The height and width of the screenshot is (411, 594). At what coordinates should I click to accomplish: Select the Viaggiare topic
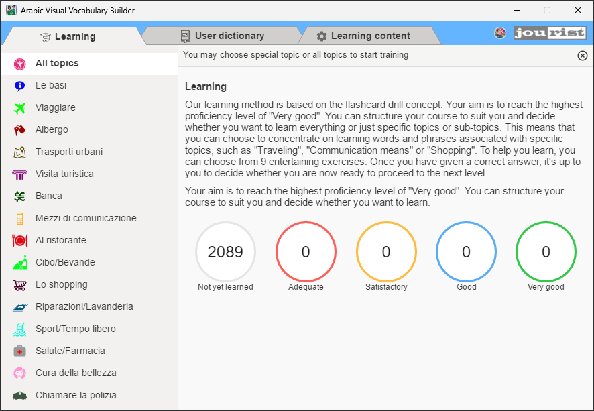(89, 107)
